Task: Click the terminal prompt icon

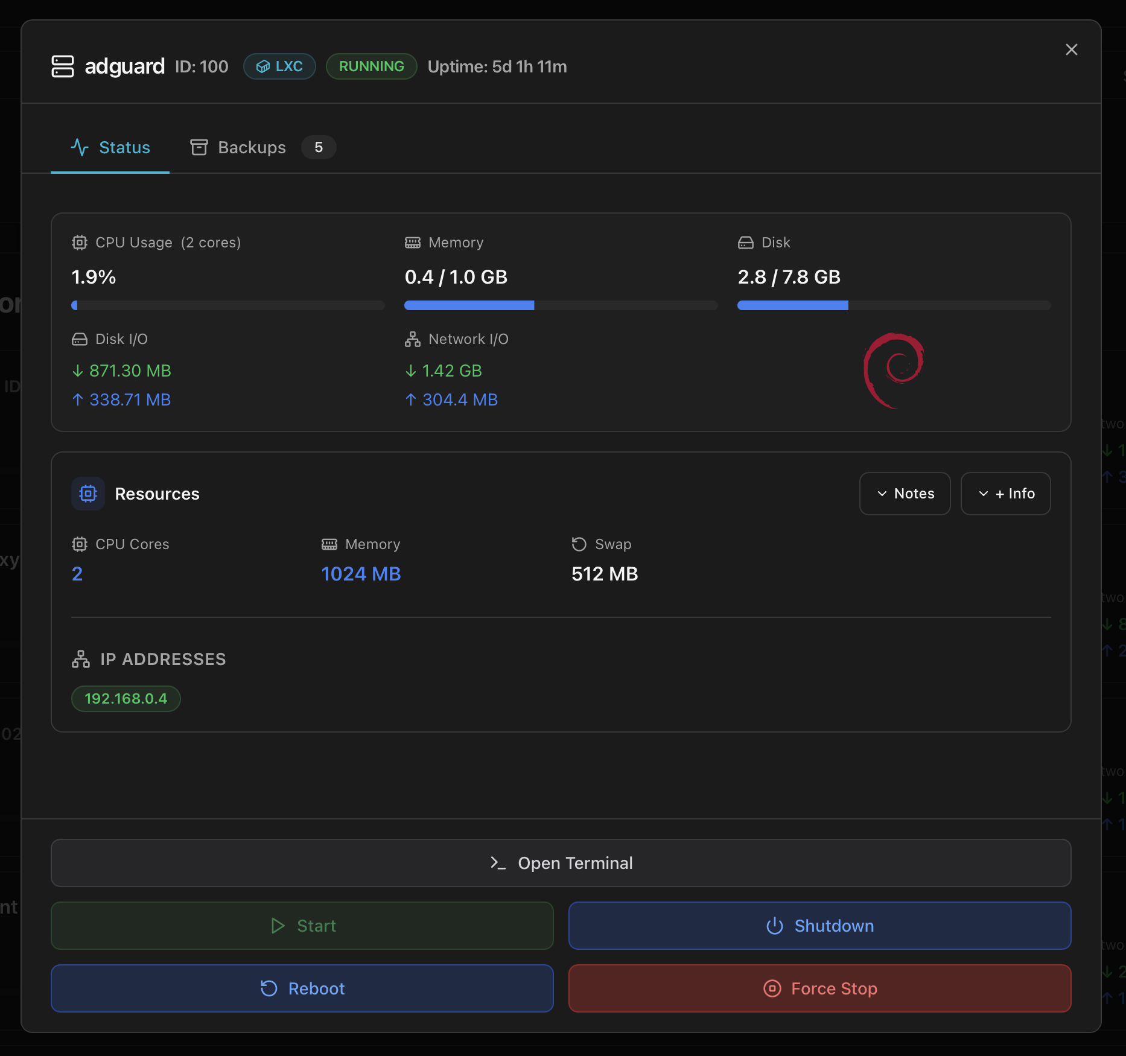Action: 498,863
